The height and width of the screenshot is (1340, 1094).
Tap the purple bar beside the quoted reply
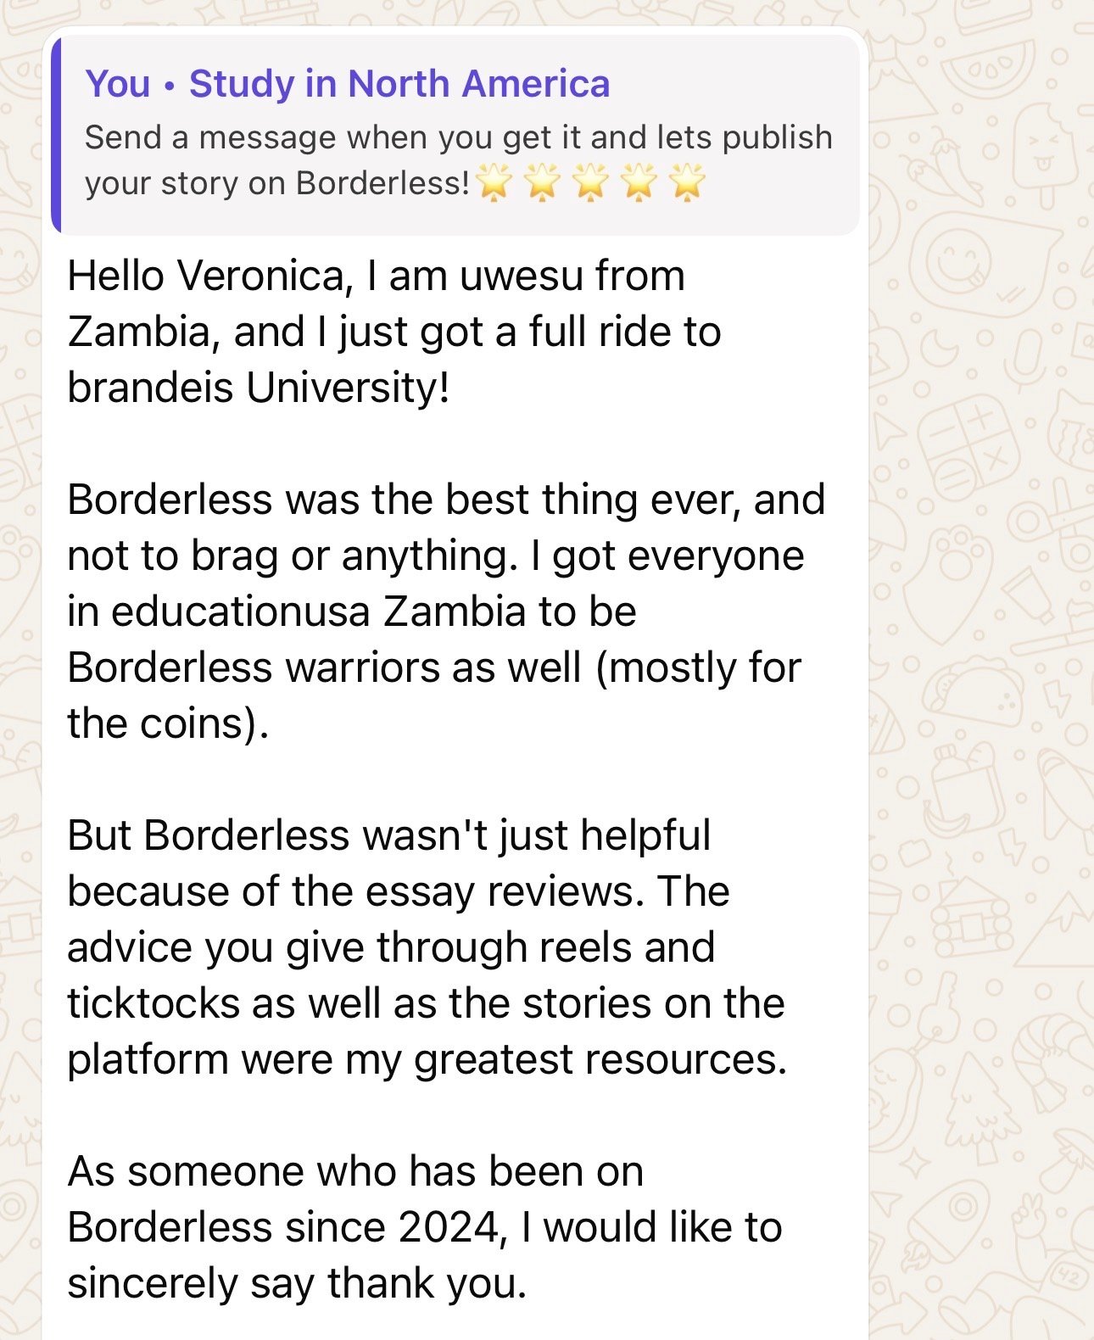(56, 136)
